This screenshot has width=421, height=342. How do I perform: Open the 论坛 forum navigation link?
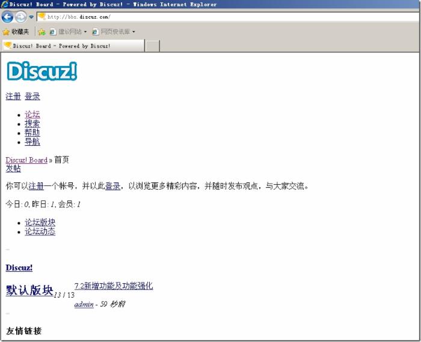tap(32, 115)
